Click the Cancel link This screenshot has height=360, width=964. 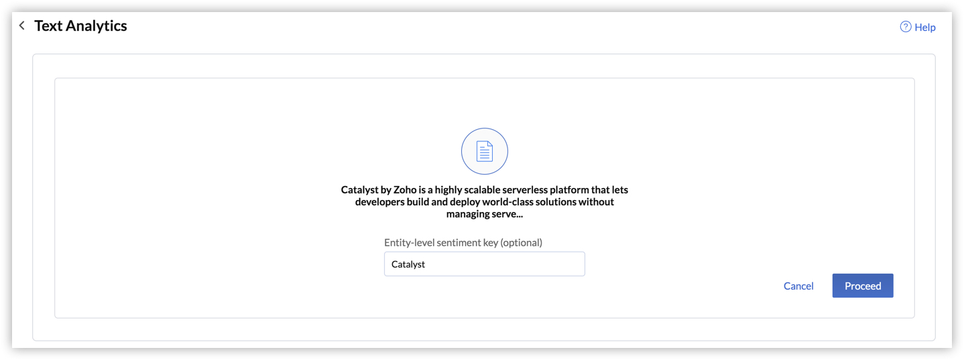point(798,286)
